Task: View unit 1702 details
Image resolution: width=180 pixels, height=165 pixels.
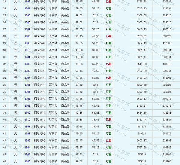Action: 27,64
